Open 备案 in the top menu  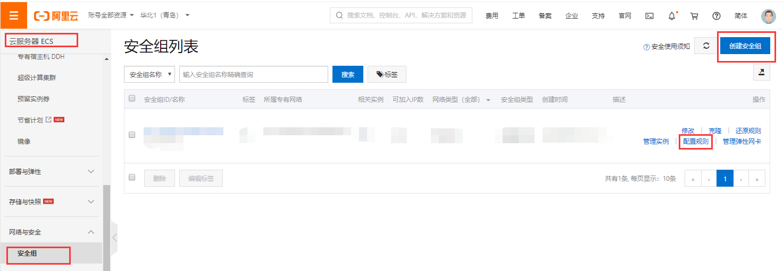(x=545, y=16)
